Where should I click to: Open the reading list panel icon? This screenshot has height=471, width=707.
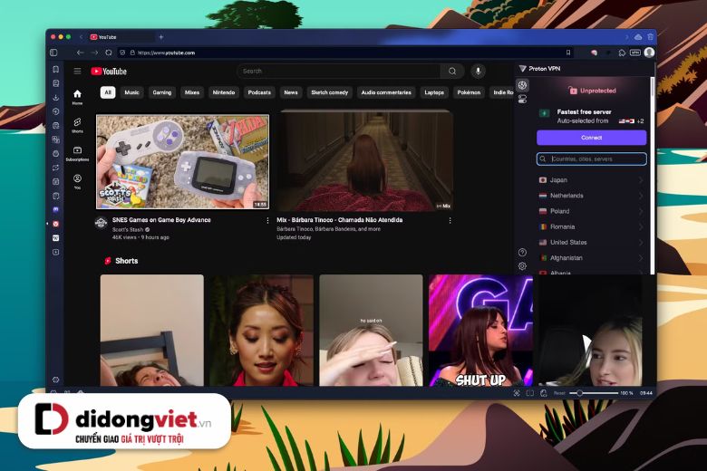(55, 83)
